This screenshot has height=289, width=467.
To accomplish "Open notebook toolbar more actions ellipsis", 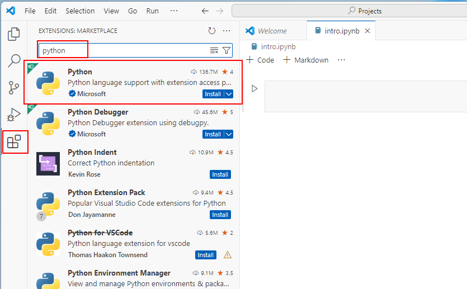I will pos(341,60).
